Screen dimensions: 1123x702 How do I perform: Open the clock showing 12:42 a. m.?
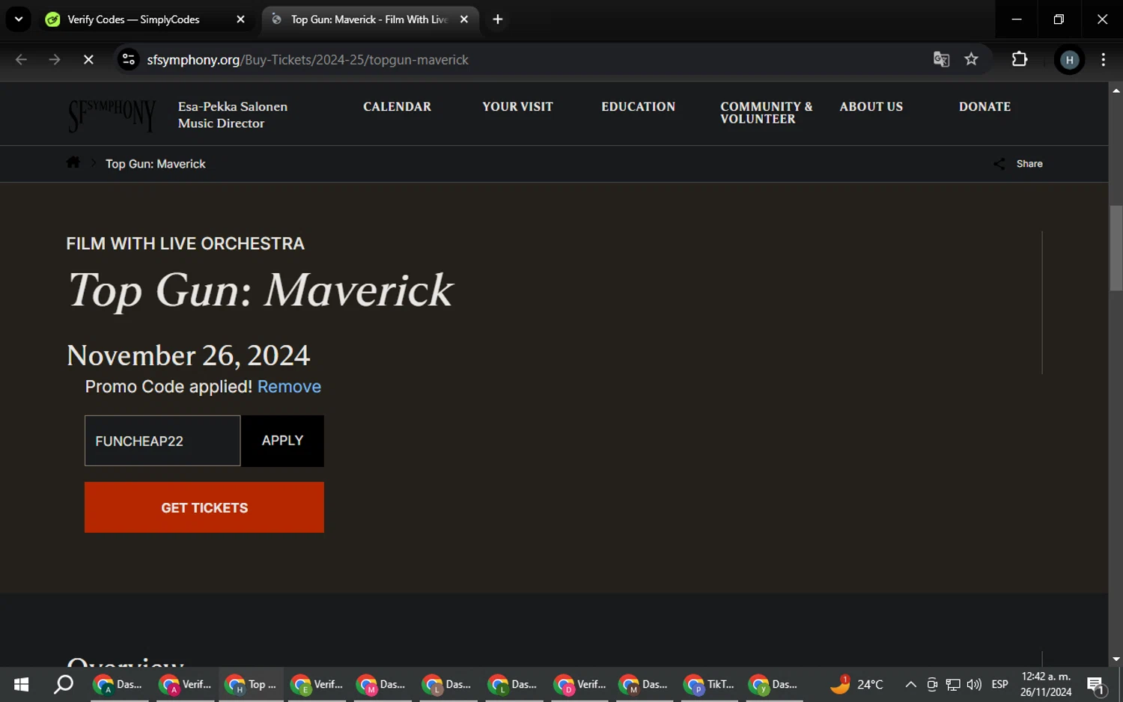point(1046,684)
